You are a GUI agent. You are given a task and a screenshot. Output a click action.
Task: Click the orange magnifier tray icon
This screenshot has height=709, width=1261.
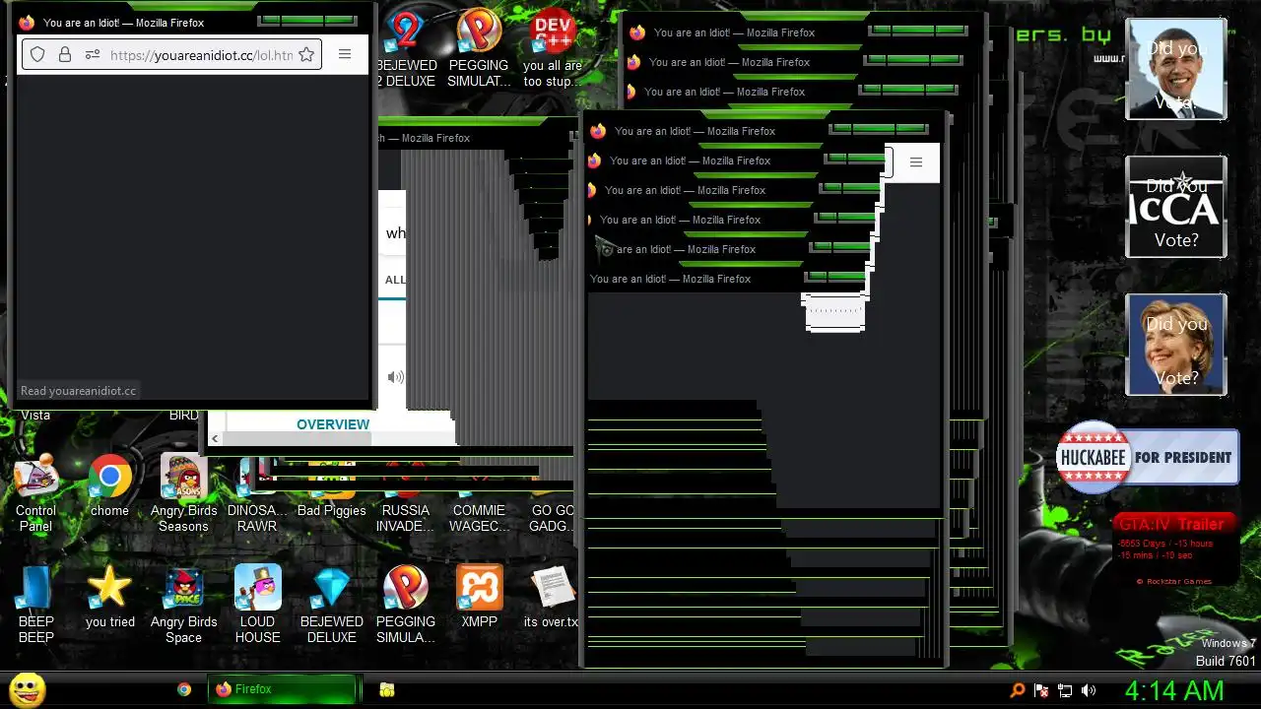[x=1018, y=690]
